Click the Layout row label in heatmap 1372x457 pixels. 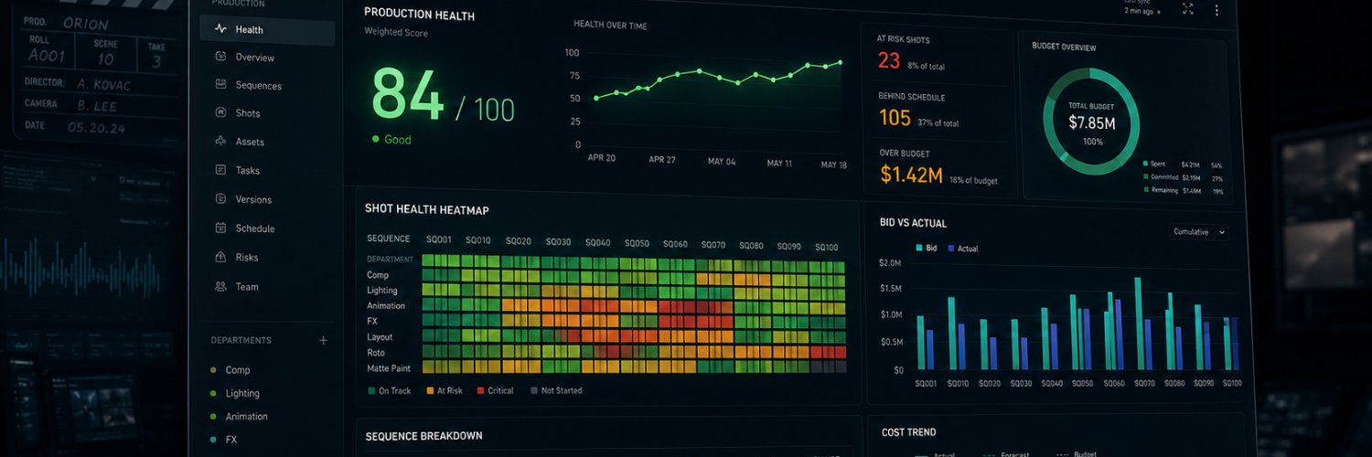point(380,337)
